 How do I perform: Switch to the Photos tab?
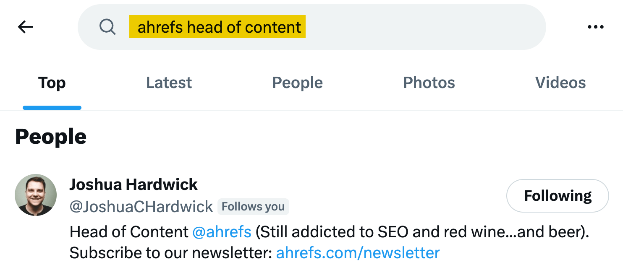coord(429,83)
